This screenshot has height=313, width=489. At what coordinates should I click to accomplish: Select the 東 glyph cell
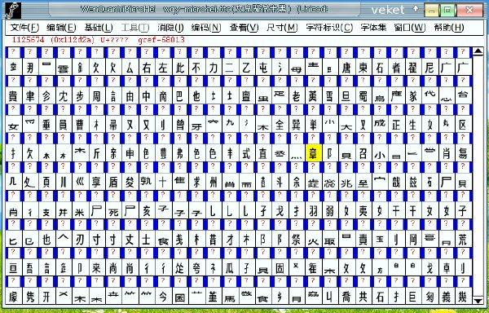(363, 67)
